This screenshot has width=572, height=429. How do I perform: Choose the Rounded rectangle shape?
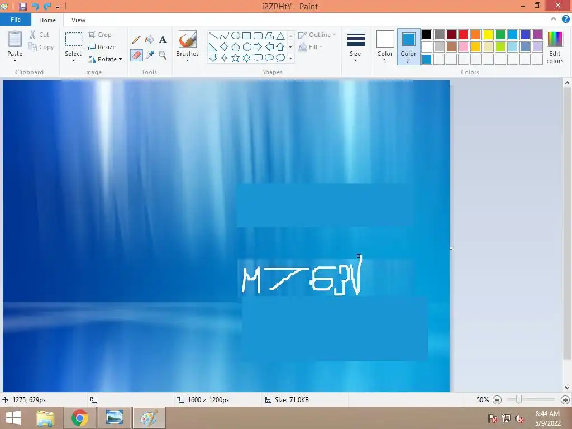258,35
